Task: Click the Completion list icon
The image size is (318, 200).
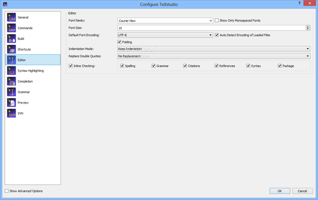Action: coord(12,81)
